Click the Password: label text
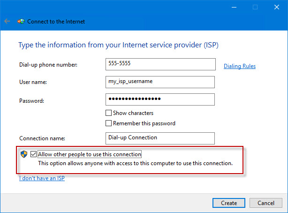Screen dimensions: 288x213 point(31,100)
